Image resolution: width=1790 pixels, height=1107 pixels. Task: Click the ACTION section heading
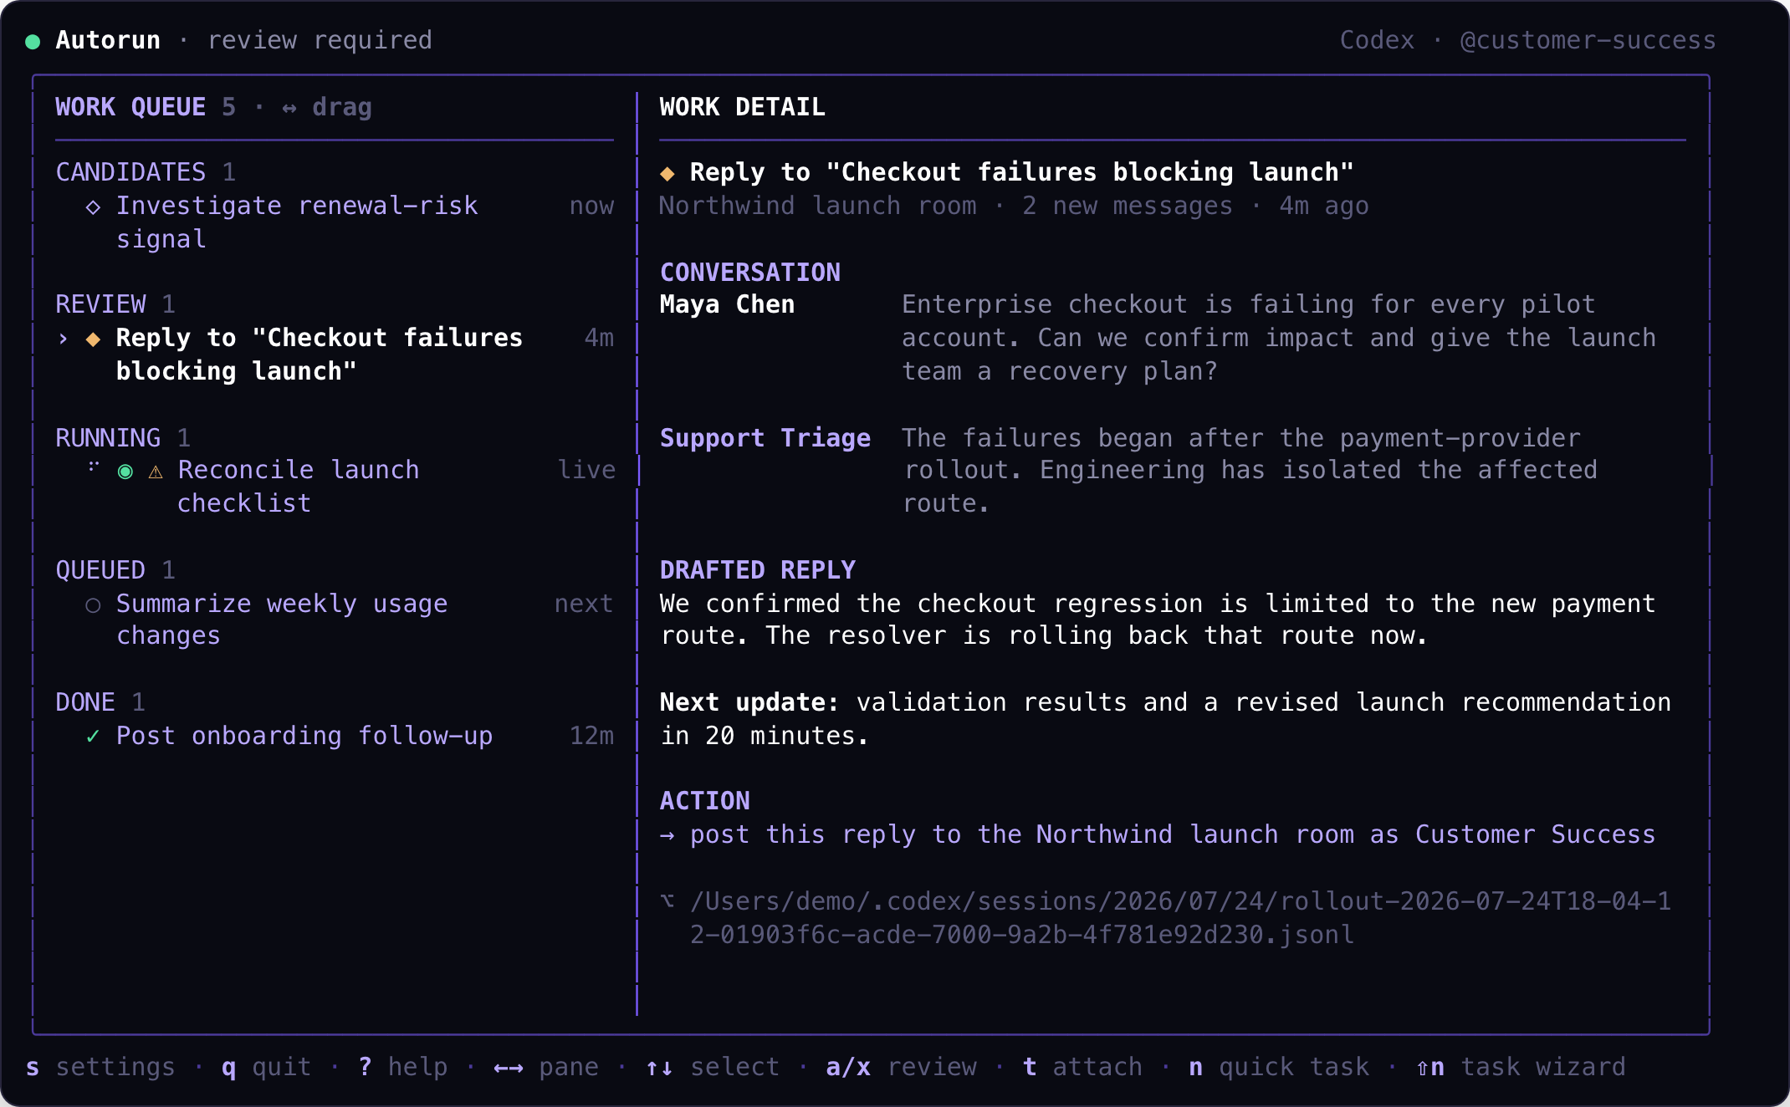coord(704,801)
